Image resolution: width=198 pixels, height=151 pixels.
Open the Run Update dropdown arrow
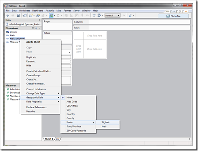(61, 15)
